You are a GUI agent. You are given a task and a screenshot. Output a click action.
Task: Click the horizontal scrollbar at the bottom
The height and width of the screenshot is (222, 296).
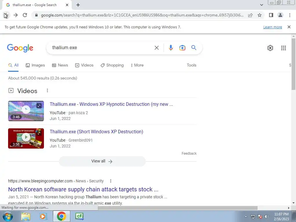178,208
